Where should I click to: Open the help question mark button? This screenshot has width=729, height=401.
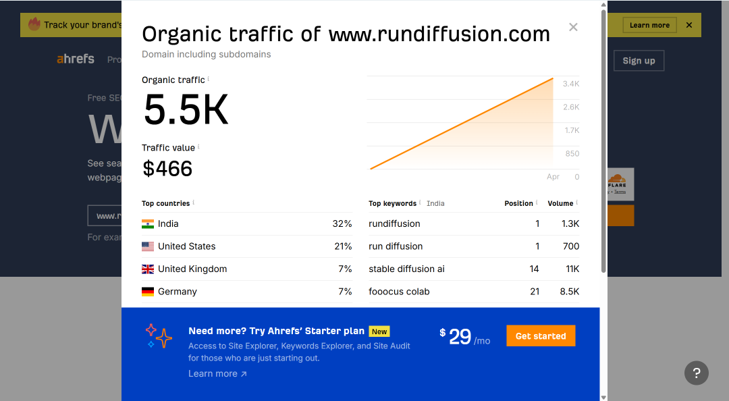pos(697,373)
